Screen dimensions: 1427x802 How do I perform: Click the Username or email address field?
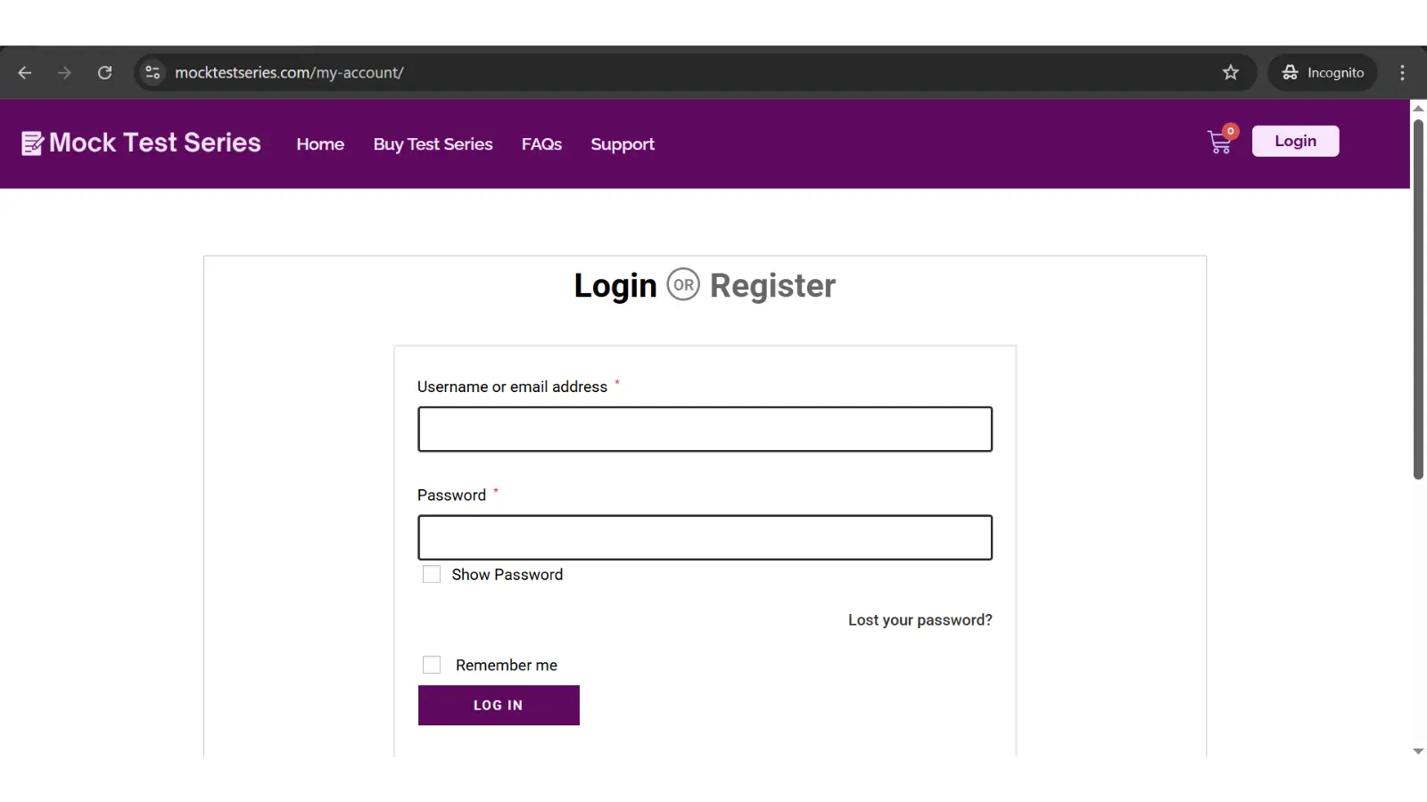click(x=705, y=430)
